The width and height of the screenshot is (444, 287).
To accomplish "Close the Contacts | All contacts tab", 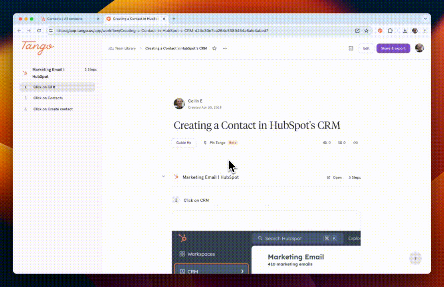I will (x=98, y=19).
